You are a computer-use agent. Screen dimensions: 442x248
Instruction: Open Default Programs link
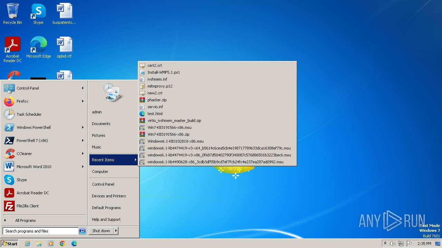pyautogui.click(x=114, y=208)
